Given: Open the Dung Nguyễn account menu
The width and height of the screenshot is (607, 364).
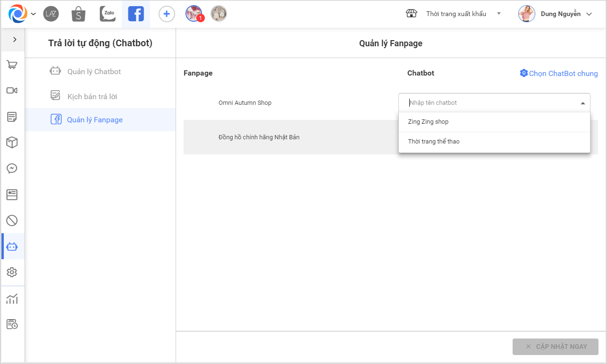Looking at the screenshot, I should pyautogui.click(x=555, y=14).
